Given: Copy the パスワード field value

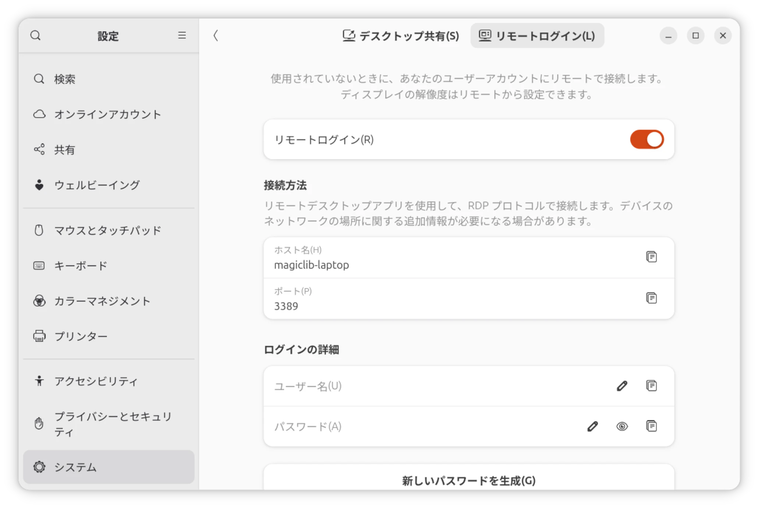Looking at the screenshot, I should [x=651, y=426].
